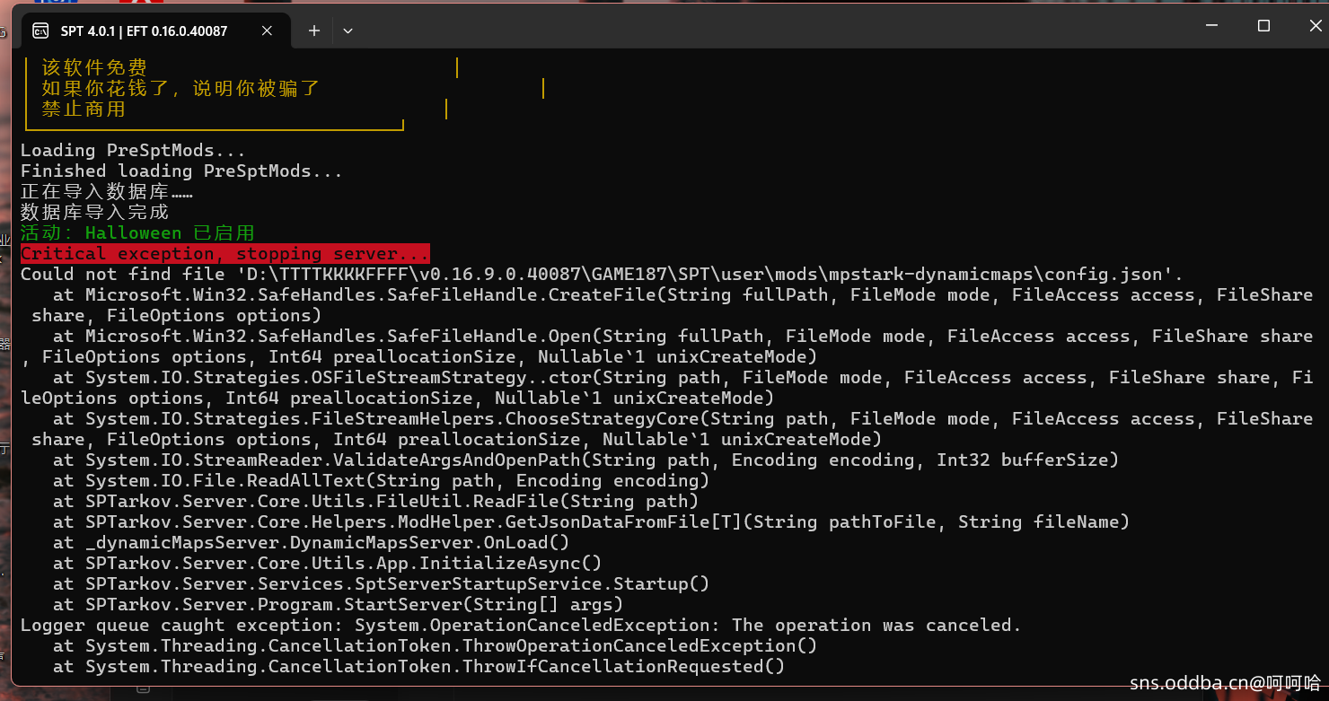The height and width of the screenshot is (701, 1329).
Task: Click the yellow '禁止商用' notice text
Action: tap(84, 110)
